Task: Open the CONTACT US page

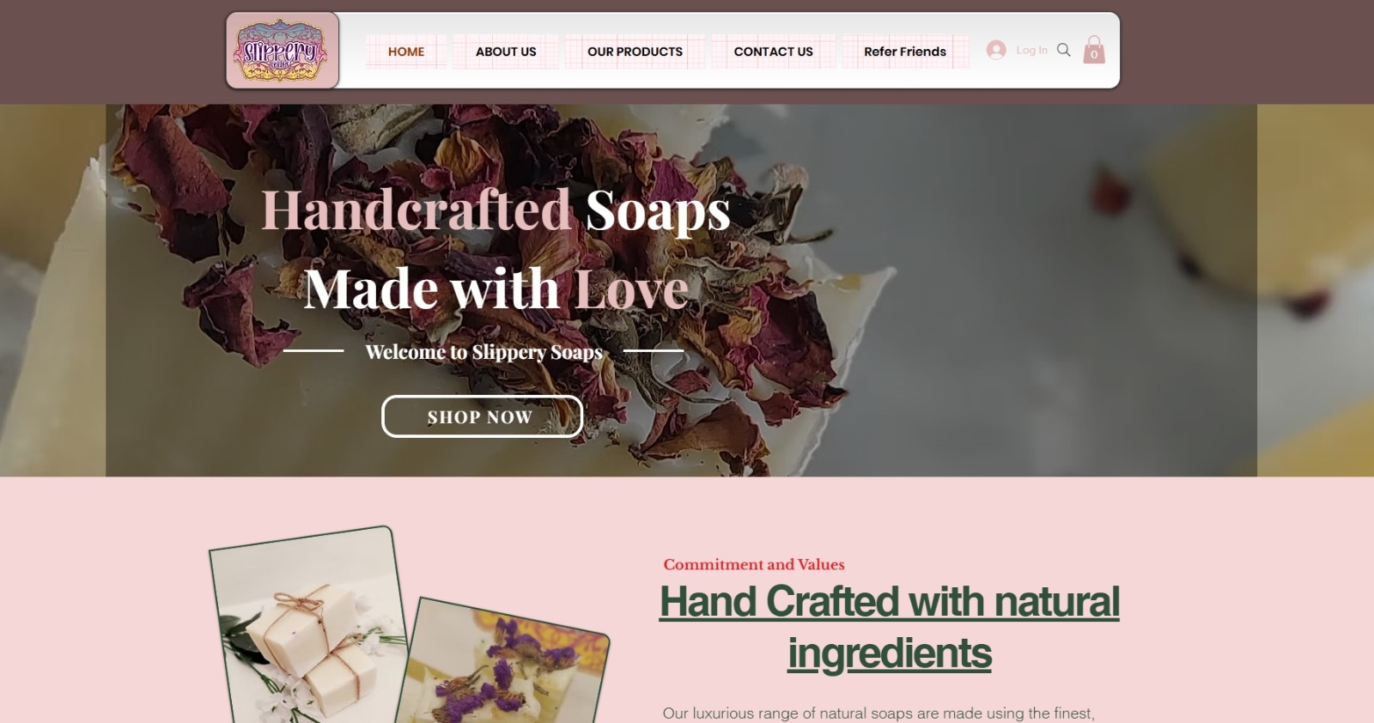Action: tap(773, 52)
